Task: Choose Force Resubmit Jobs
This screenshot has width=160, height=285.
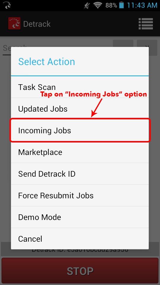Action: click(x=80, y=195)
